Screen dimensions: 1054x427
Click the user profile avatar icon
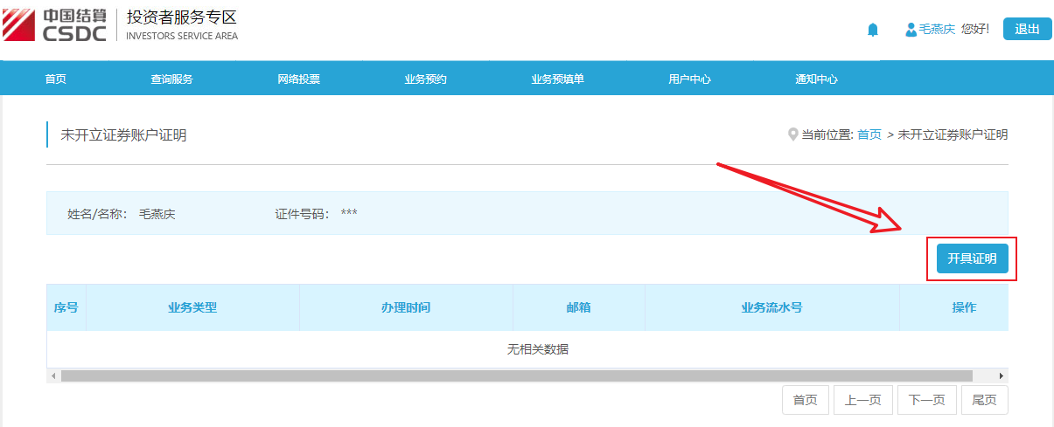point(911,30)
